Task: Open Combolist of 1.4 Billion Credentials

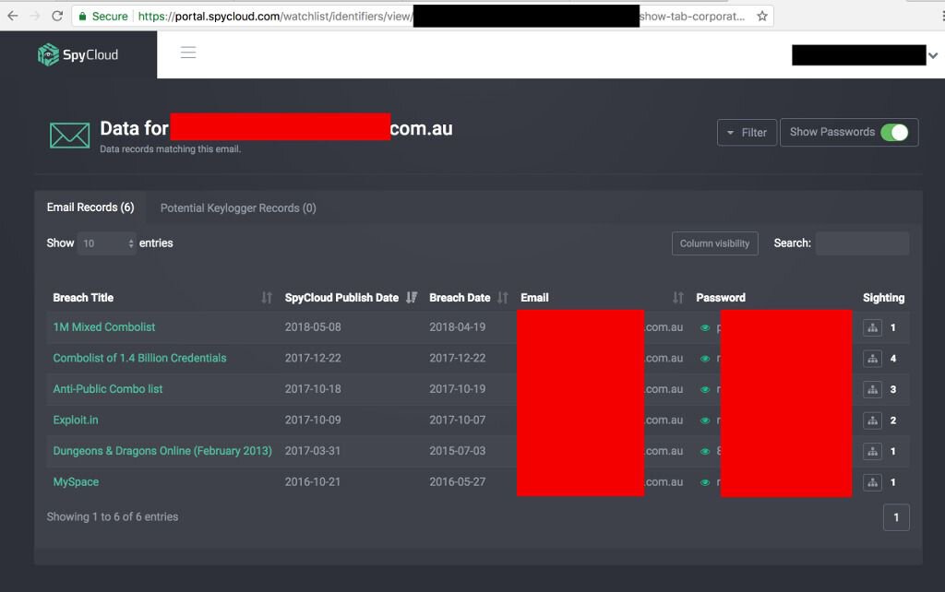Action: point(140,358)
